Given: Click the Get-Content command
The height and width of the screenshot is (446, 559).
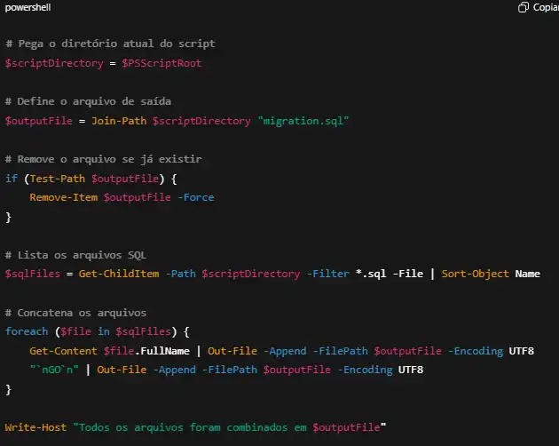Looking at the screenshot, I should coord(63,351).
